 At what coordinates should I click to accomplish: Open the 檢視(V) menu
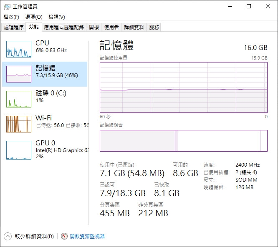coord(57,17)
